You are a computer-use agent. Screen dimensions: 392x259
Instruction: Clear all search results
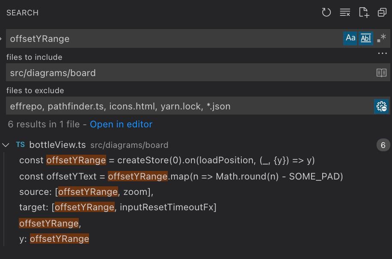click(345, 12)
